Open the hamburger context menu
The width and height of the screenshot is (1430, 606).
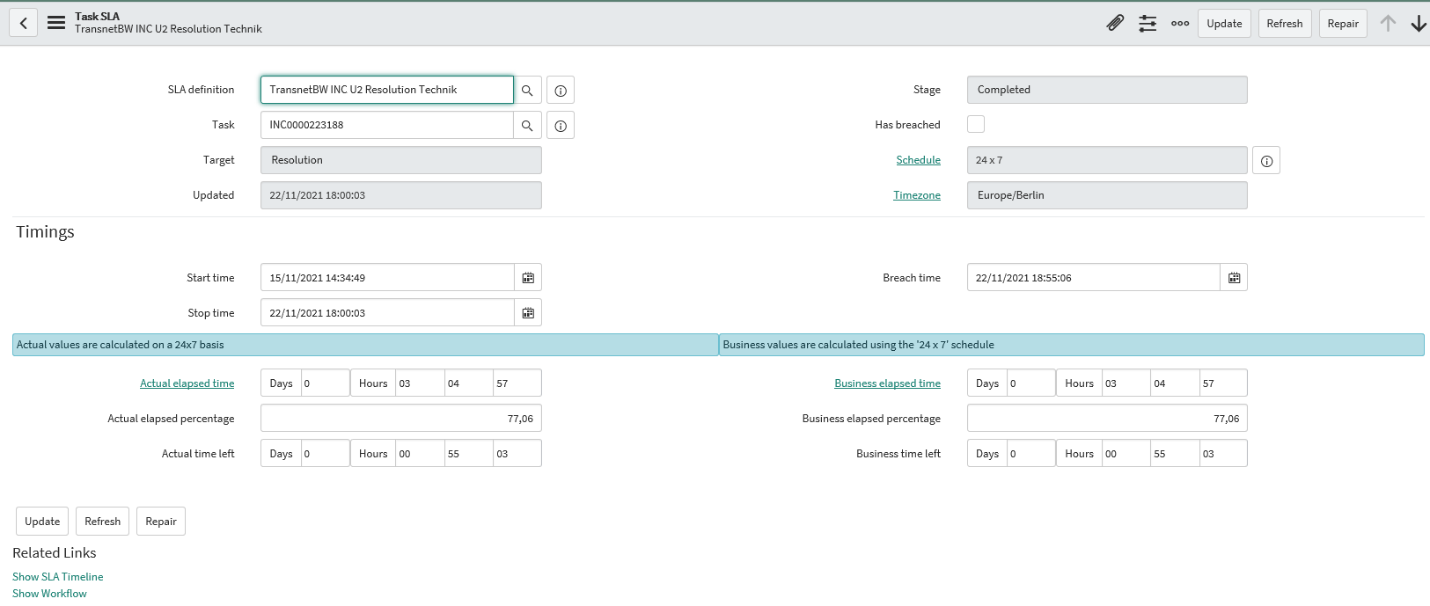point(56,24)
